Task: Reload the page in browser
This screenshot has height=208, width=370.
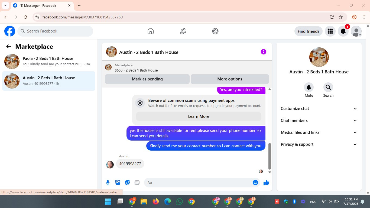Action: [x=25, y=17]
